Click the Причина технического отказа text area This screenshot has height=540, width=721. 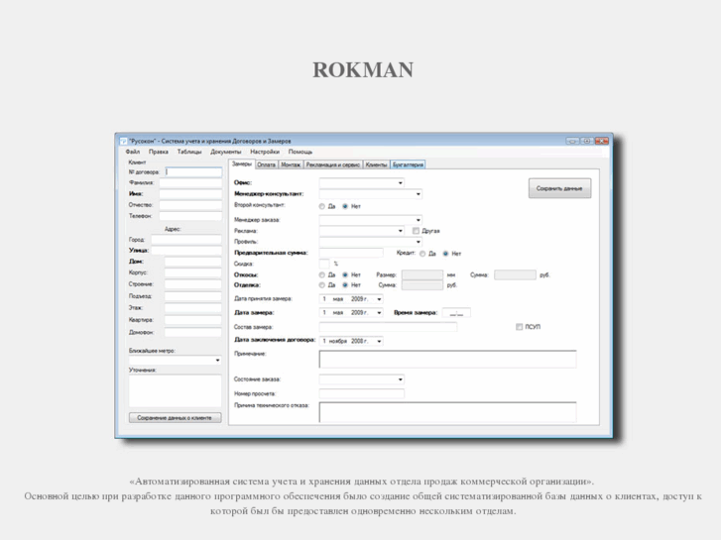pos(448,412)
